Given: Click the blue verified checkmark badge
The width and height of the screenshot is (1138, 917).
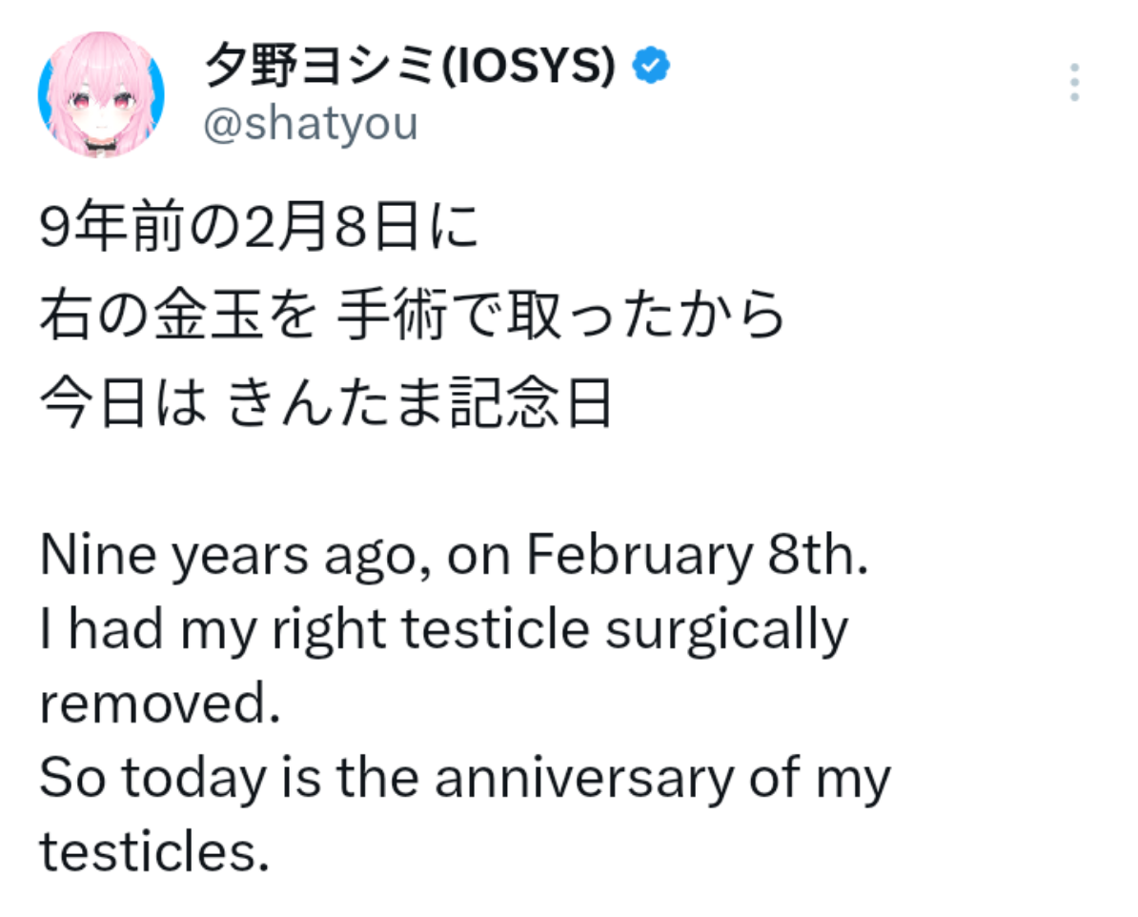Looking at the screenshot, I should pos(652,66).
